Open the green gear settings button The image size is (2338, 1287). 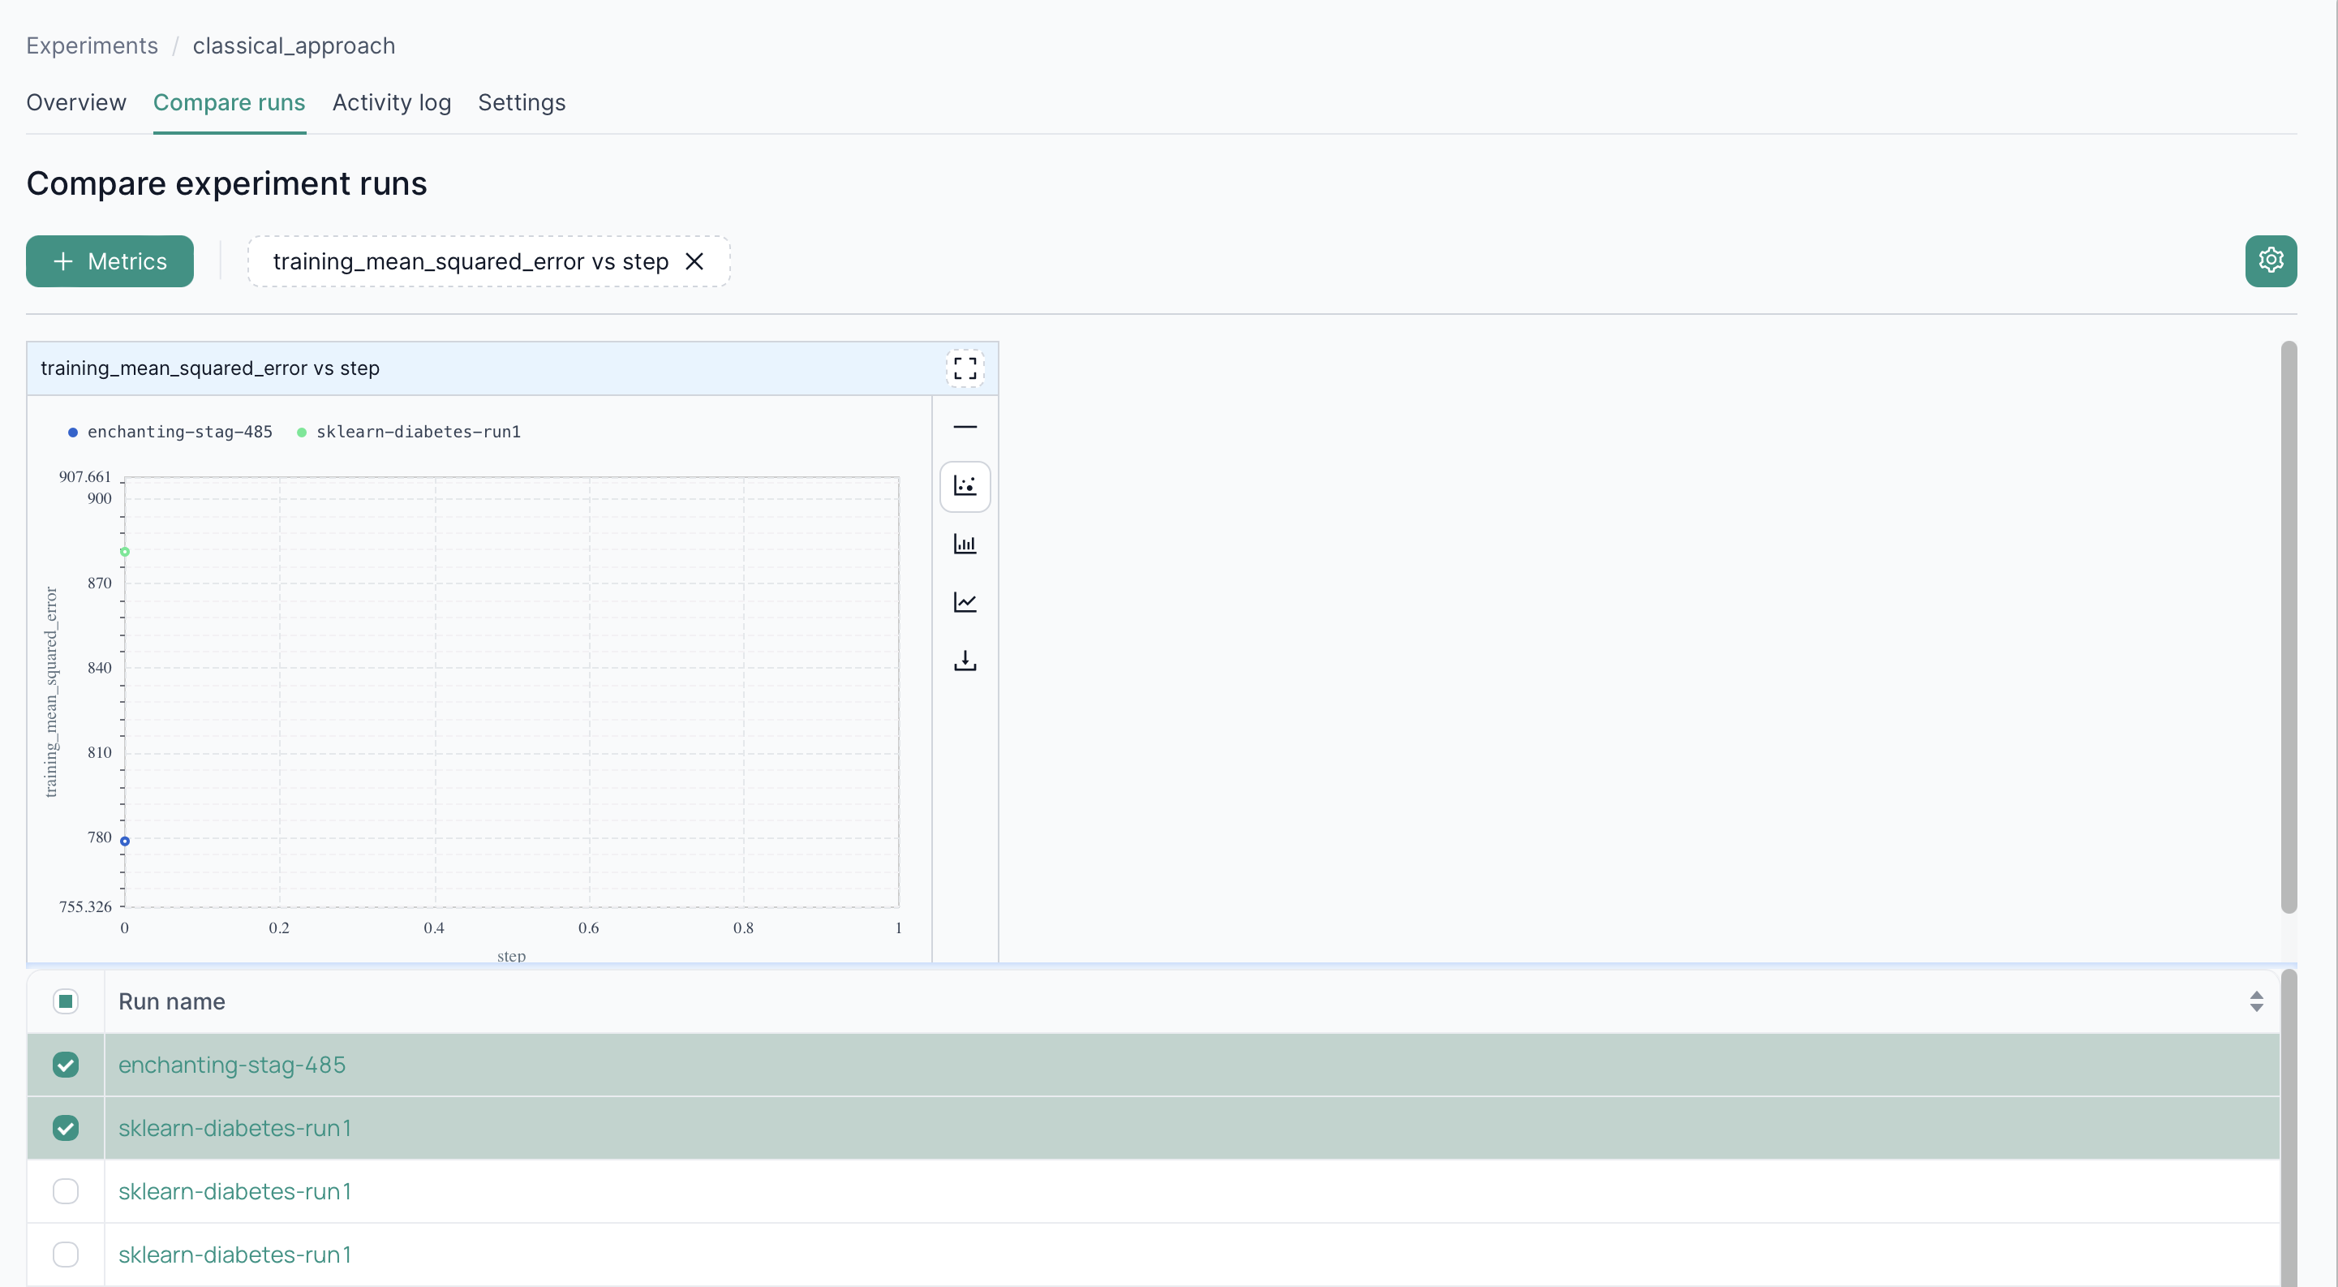2270,261
